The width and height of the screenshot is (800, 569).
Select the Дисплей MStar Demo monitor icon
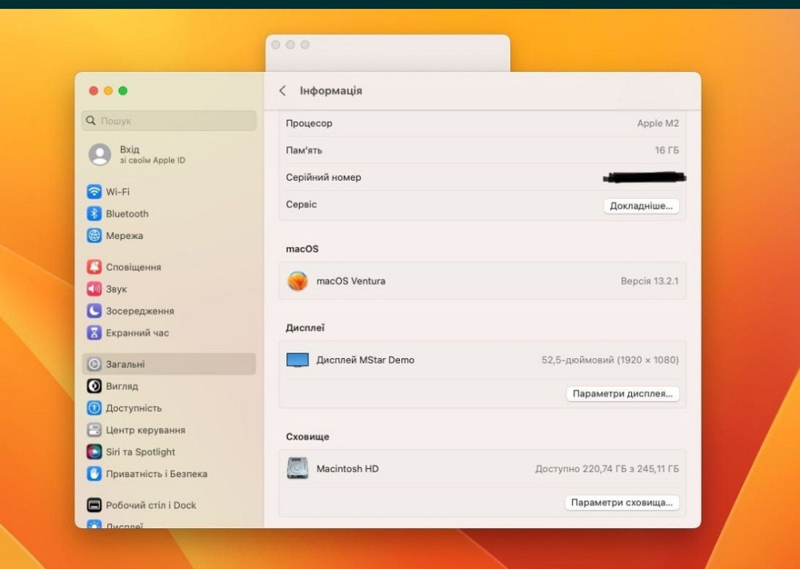(x=298, y=360)
